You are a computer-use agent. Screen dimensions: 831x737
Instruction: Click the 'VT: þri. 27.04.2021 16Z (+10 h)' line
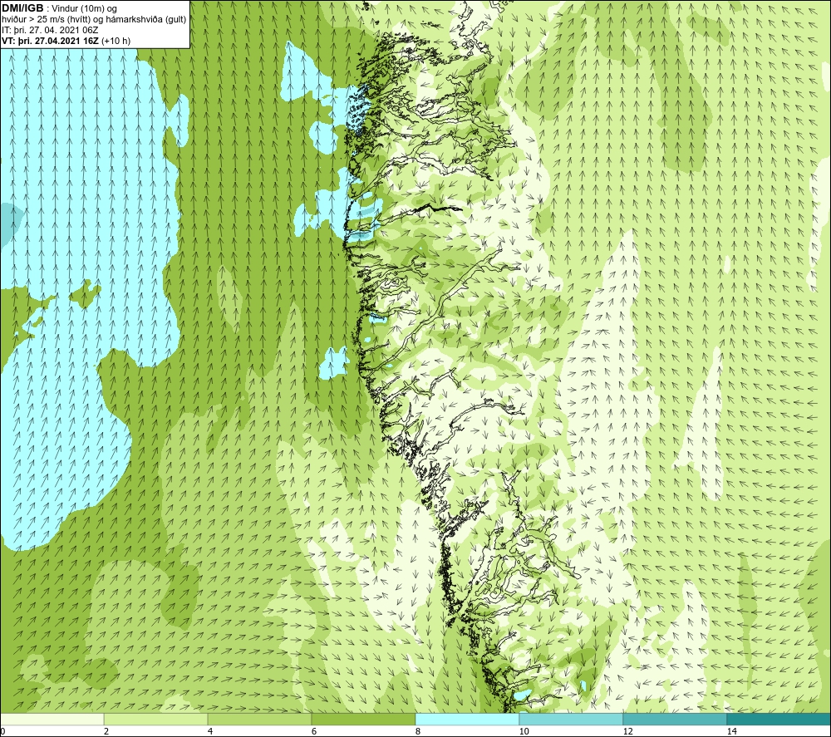[x=66, y=41]
